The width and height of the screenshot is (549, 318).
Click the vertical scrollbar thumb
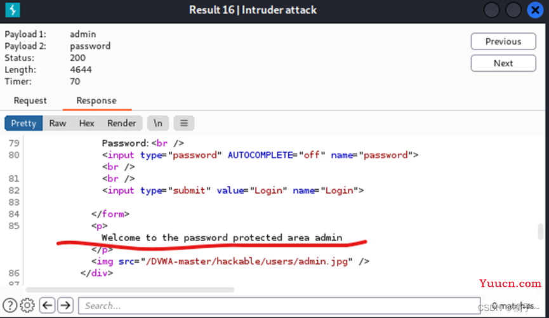pyautogui.click(x=541, y=232)
